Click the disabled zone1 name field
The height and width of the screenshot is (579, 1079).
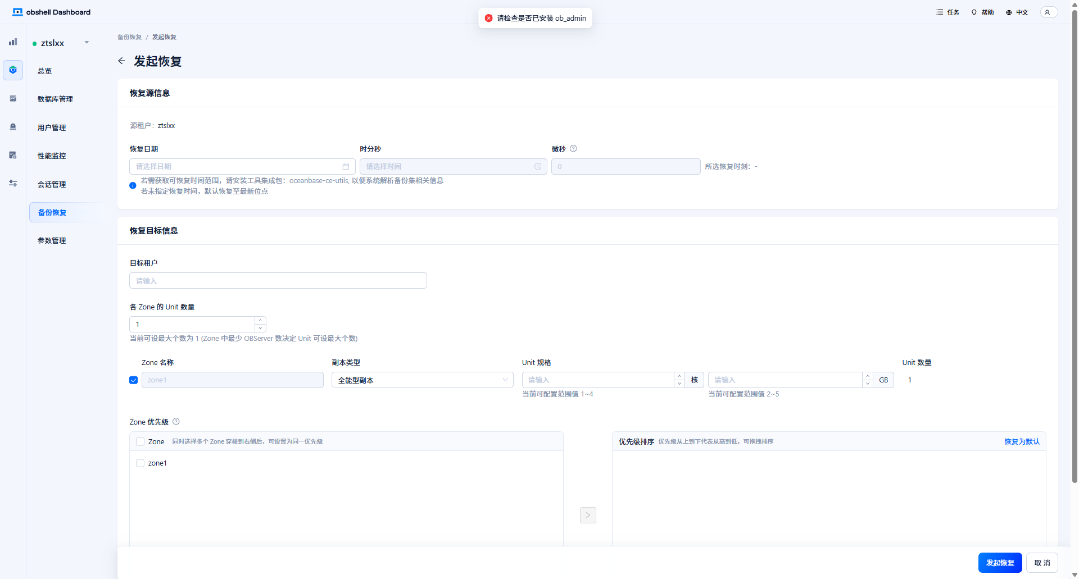(233, 380)
